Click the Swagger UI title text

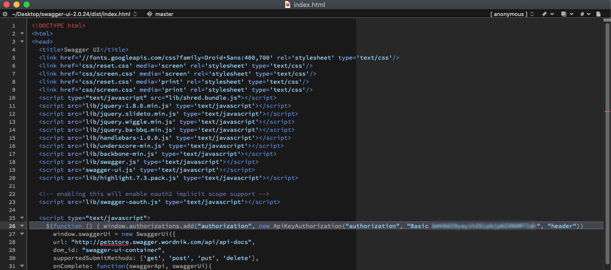[82, 50]
